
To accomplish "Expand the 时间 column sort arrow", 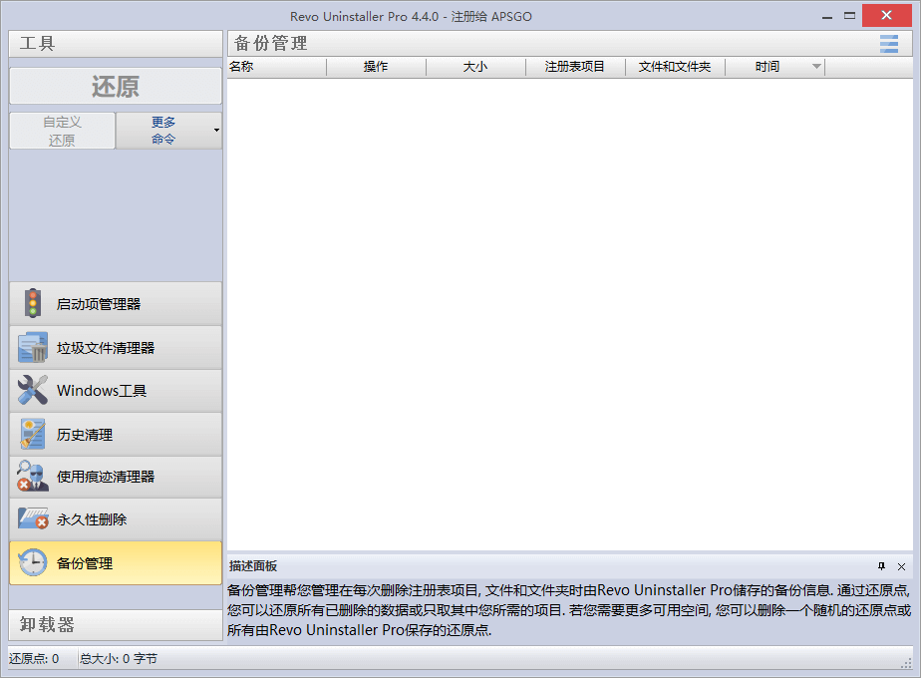I will [816, 67].
